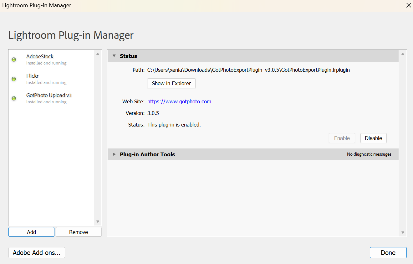Screen dimensions: 413x264
Task: Click the Flickr green status indicator
Action: 14,79
